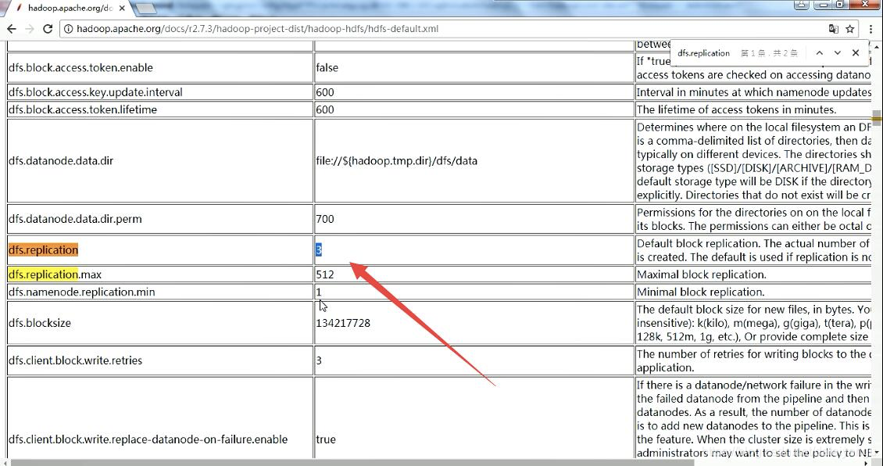Screen dimensions: 883x466
Task: Click replace-datanode-on-failure.enable property
Action: (148, 439)
